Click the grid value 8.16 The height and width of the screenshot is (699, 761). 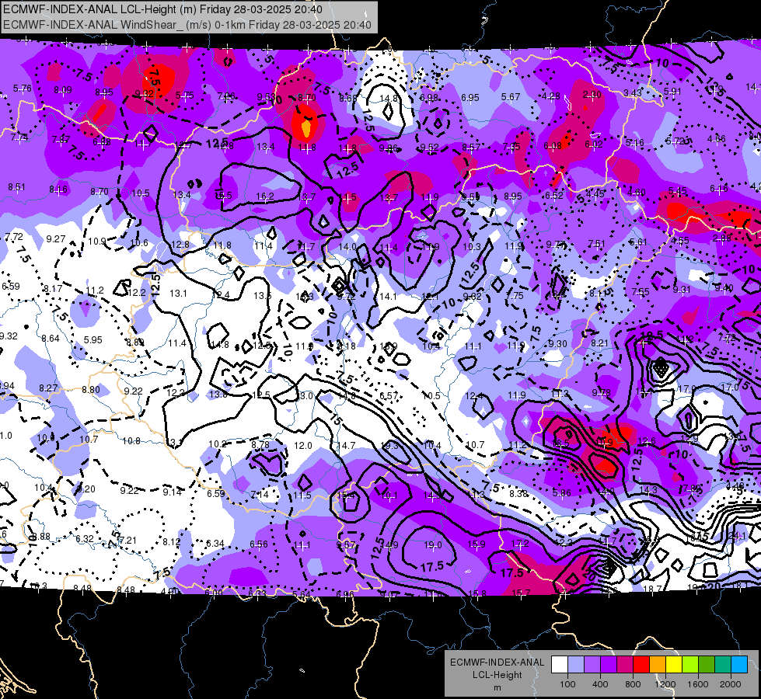(x=58, y=190)
